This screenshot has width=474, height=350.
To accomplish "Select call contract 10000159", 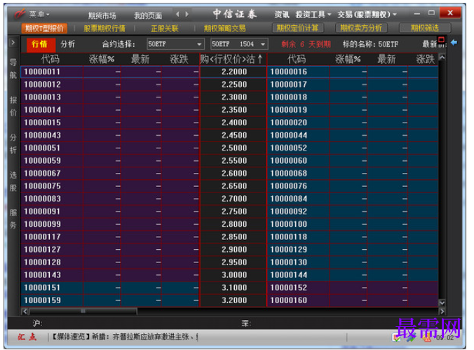I will click(42, 300).
